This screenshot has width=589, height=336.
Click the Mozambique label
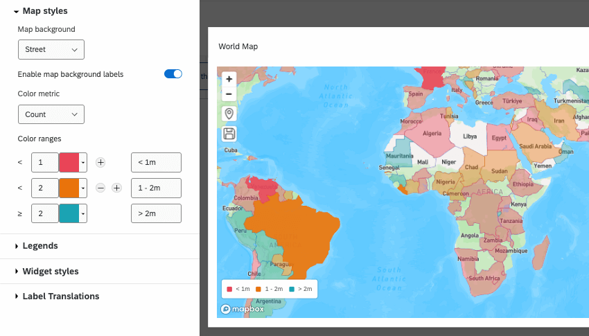511,251
